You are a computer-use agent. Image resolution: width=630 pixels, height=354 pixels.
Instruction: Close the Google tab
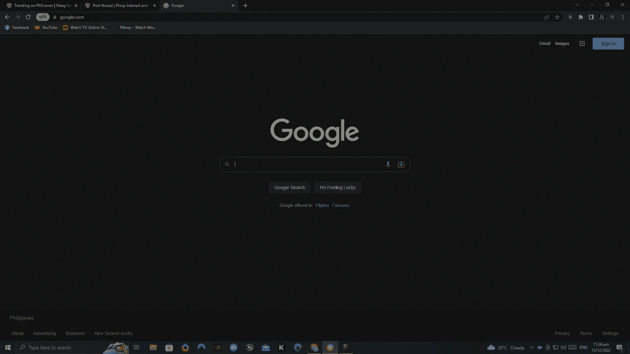tap(233, 6)
